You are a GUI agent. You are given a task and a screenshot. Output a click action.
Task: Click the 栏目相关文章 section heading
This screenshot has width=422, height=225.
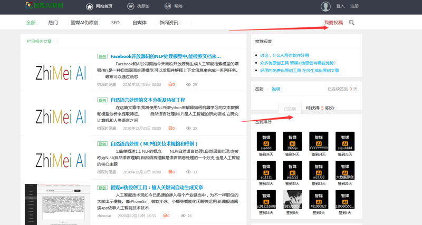point(39,42)
